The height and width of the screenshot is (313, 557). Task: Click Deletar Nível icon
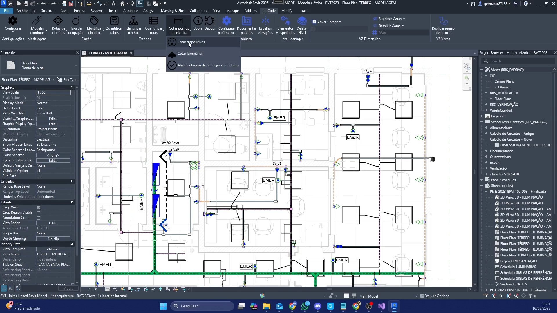[302, 21]
